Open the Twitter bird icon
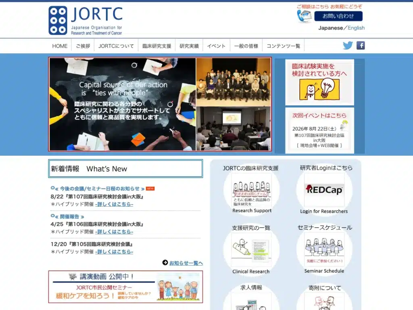 coord(348,46)
